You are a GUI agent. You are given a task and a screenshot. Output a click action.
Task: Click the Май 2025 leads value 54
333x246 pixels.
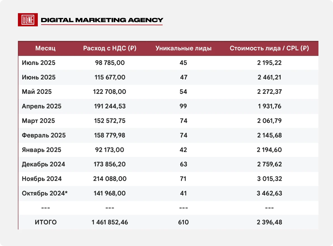(183, 92)
